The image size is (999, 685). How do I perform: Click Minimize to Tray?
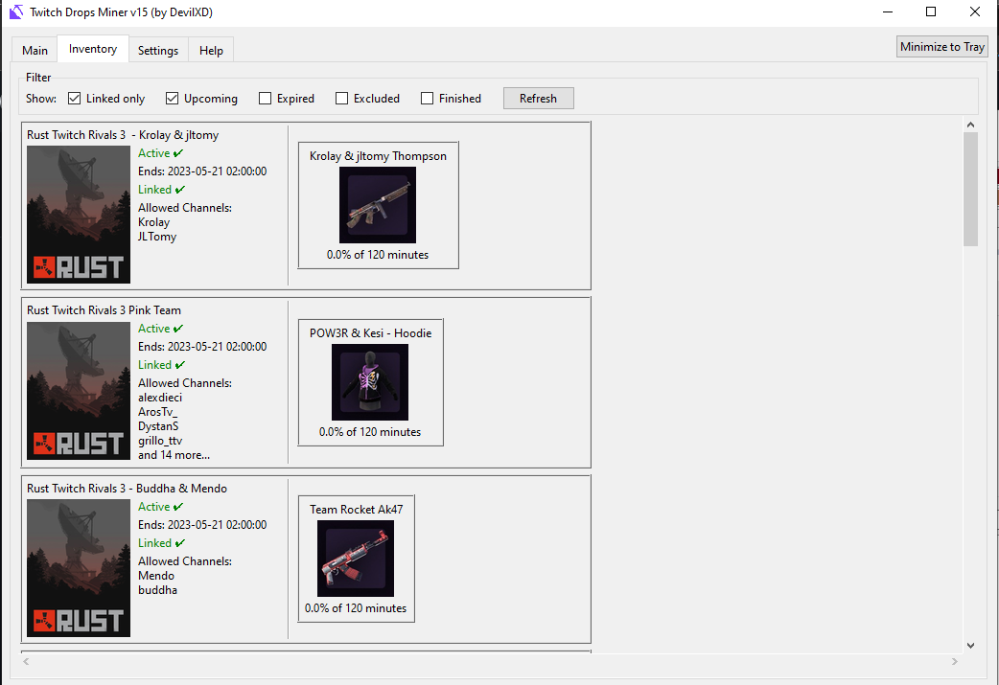pos(941,45)
